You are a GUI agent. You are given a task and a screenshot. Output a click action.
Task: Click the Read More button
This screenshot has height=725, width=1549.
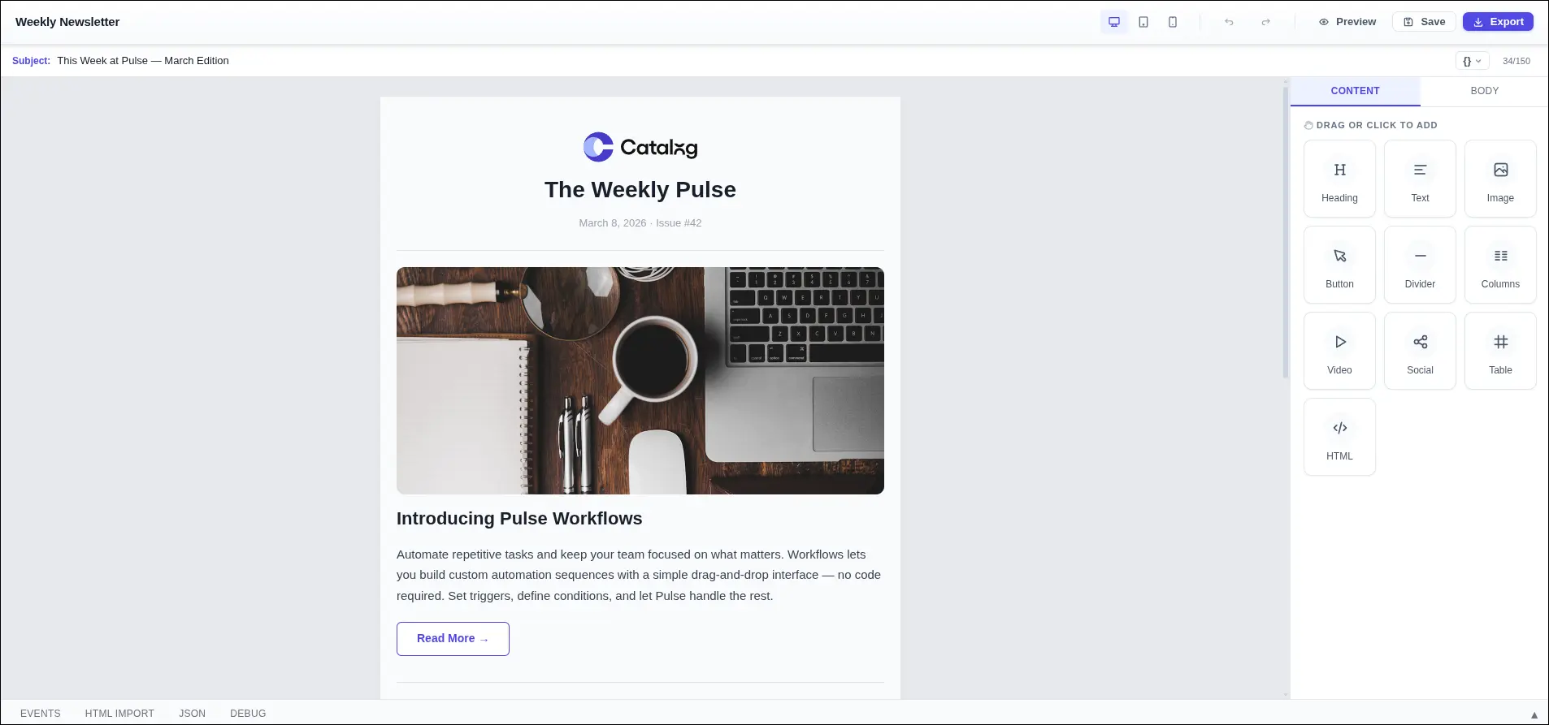tap(453, 639)
